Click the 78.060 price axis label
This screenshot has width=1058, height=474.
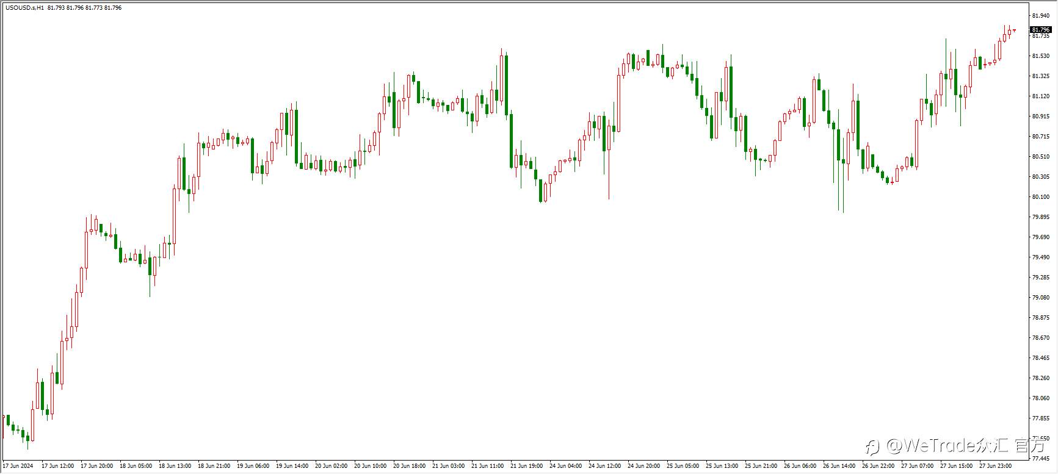point(1040,398)
